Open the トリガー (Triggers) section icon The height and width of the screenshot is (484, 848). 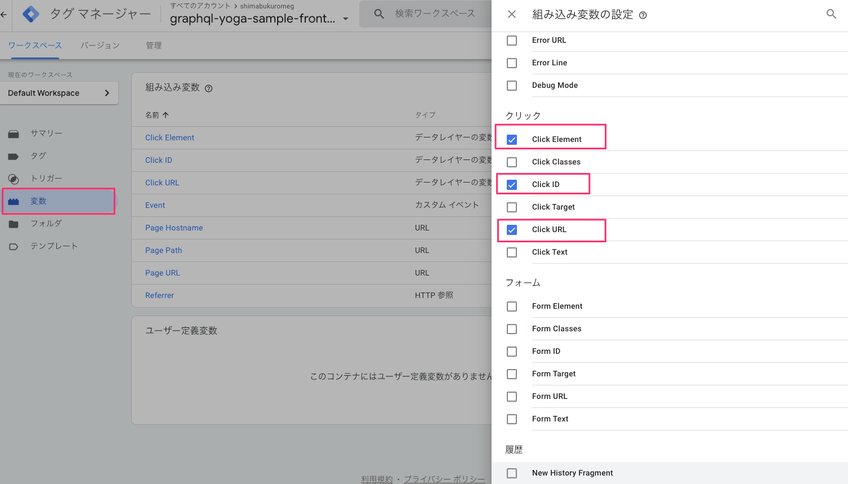point(13,178)
